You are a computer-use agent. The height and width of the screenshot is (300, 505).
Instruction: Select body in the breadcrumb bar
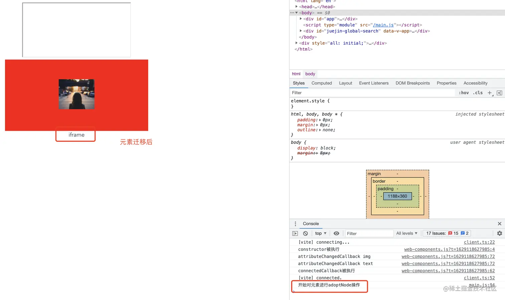[x=310, y=74]
